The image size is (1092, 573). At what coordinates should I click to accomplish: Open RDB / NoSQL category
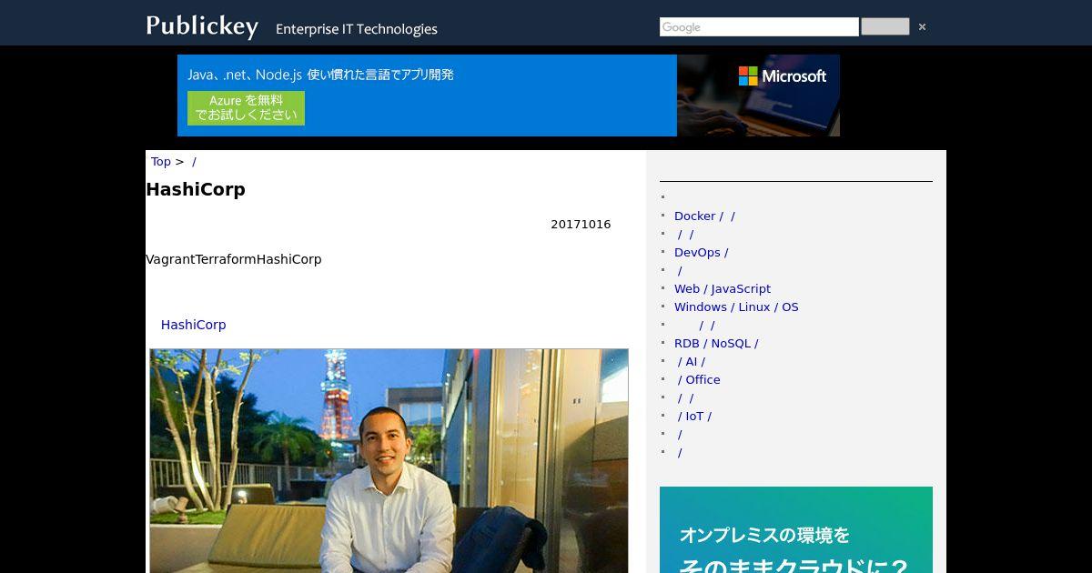pyautogui.click(x=716, y=344)
